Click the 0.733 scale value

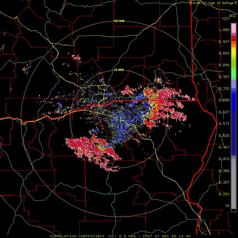coord(224,89)
